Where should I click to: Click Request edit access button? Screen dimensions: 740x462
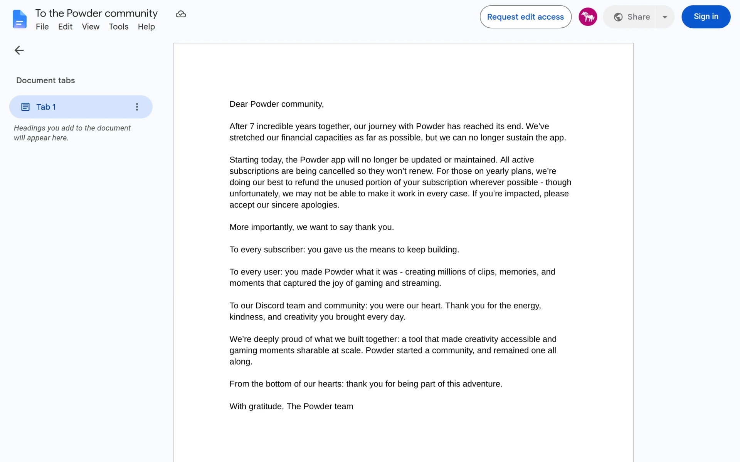[x=525, y=17]
